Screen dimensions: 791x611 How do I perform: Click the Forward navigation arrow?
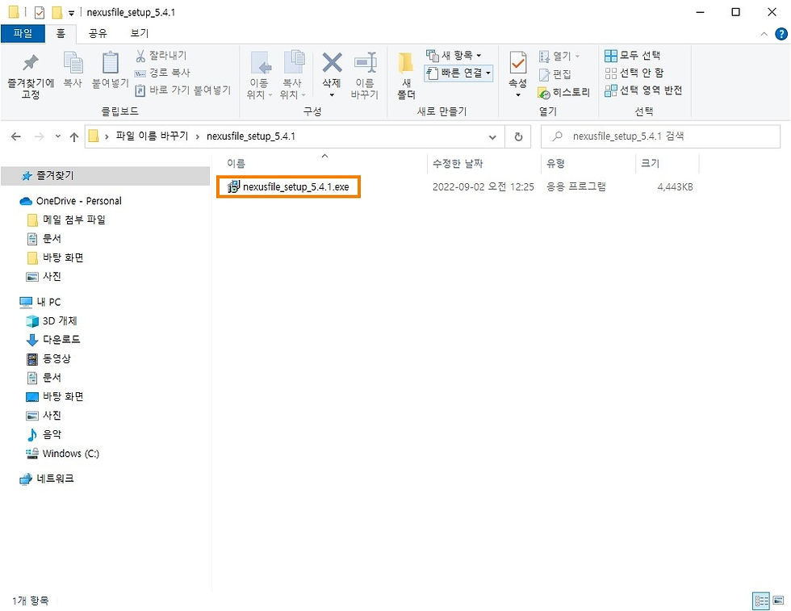click(x=39, y=136)
